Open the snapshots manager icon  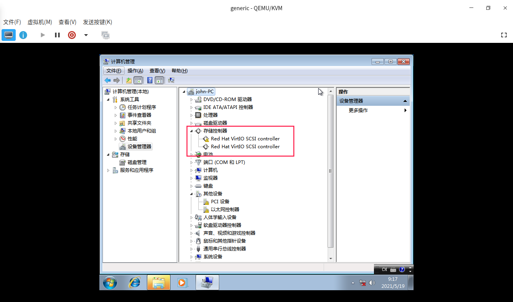coord(105,35)
